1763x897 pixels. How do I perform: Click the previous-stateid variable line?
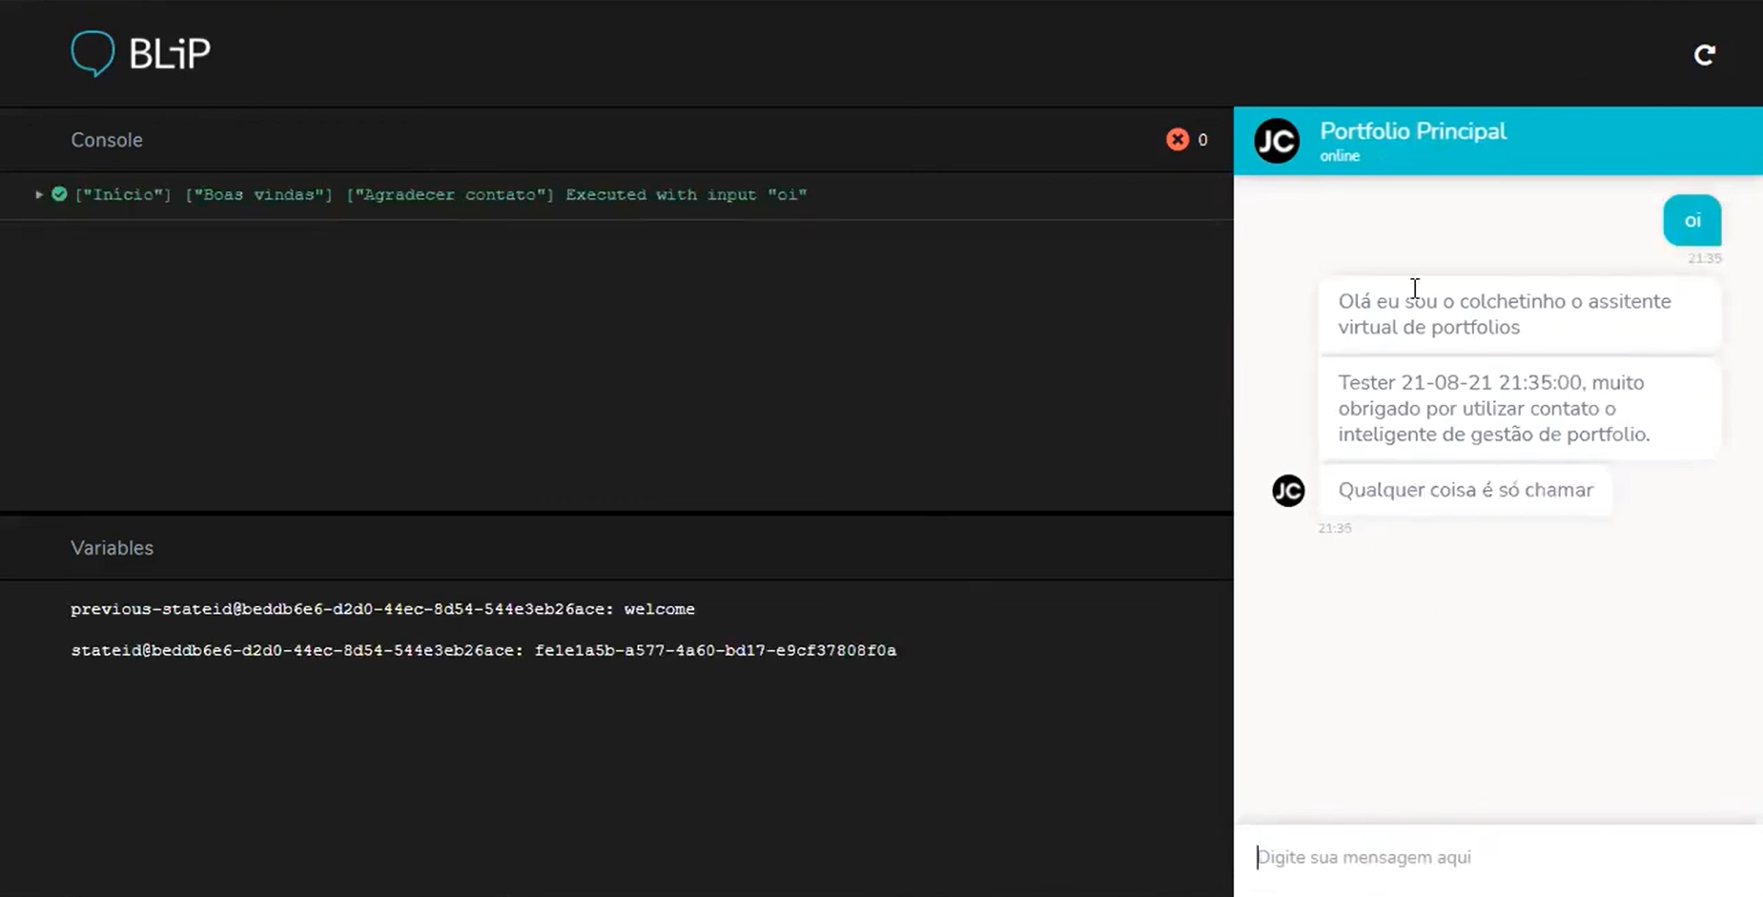click(382, 610)
